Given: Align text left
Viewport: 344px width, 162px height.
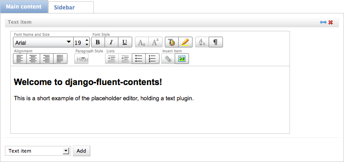Looking at the screenshot, I should [x=20, y=59].
